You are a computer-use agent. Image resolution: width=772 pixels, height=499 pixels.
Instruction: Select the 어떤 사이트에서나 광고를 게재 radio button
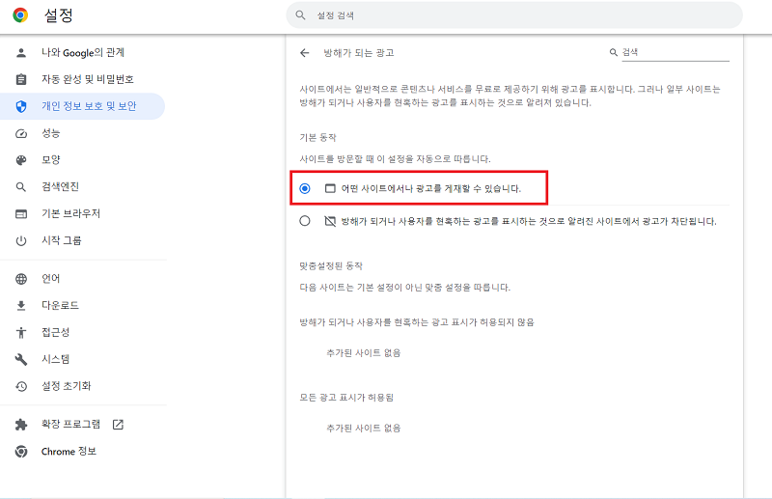305,188
